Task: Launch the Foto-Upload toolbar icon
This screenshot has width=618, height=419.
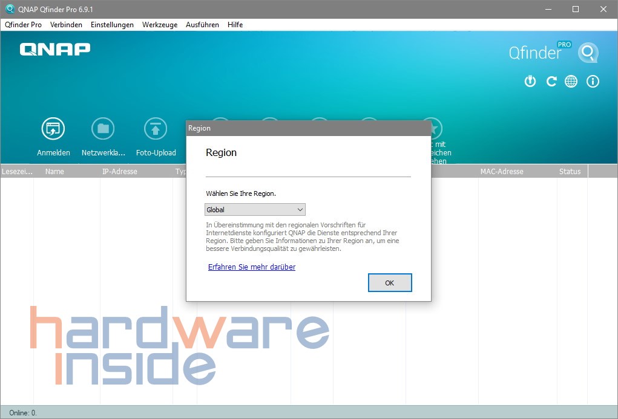Action: click(x=156, y=129)
